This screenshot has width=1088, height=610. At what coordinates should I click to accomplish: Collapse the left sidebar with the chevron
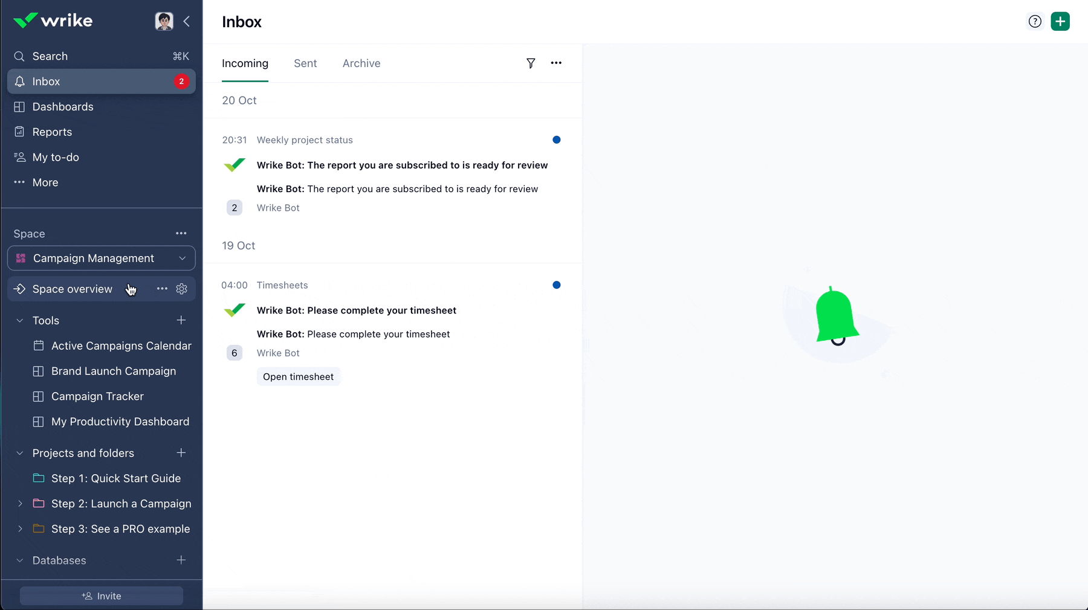click(186, 21)
